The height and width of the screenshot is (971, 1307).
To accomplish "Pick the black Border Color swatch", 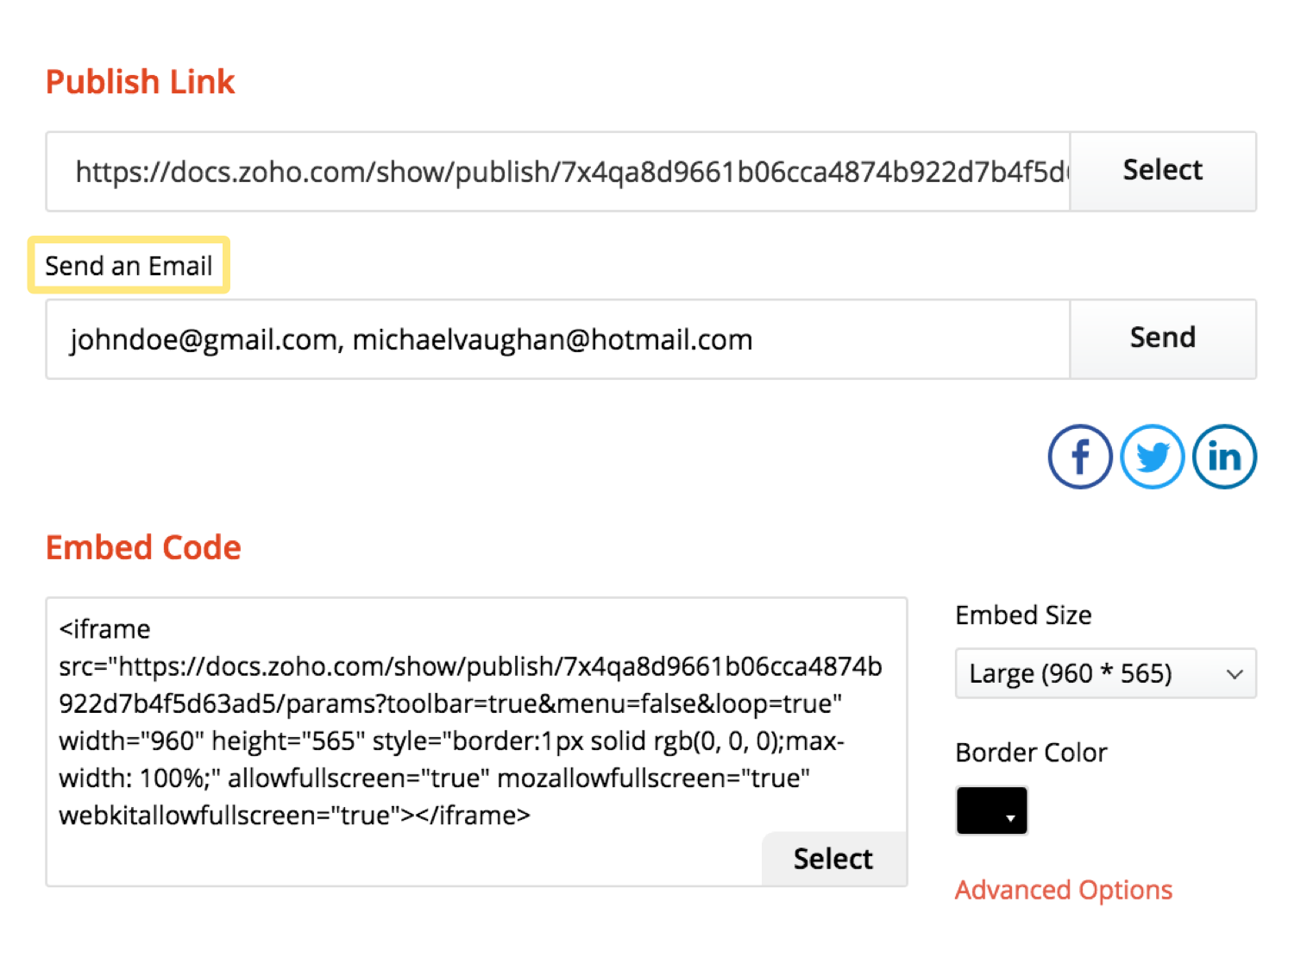I will (982, 810).
